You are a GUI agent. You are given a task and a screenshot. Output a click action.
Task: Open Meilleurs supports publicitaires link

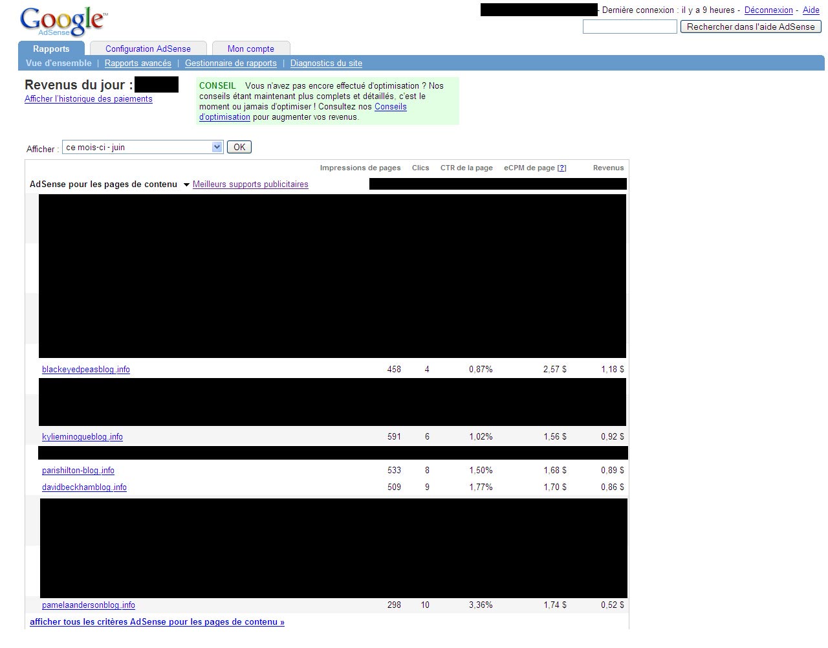pos(250,184)
